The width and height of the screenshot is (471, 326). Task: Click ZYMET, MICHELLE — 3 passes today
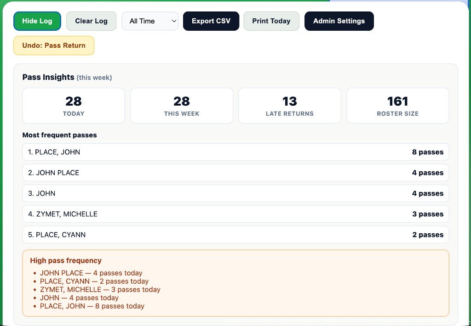100,289
